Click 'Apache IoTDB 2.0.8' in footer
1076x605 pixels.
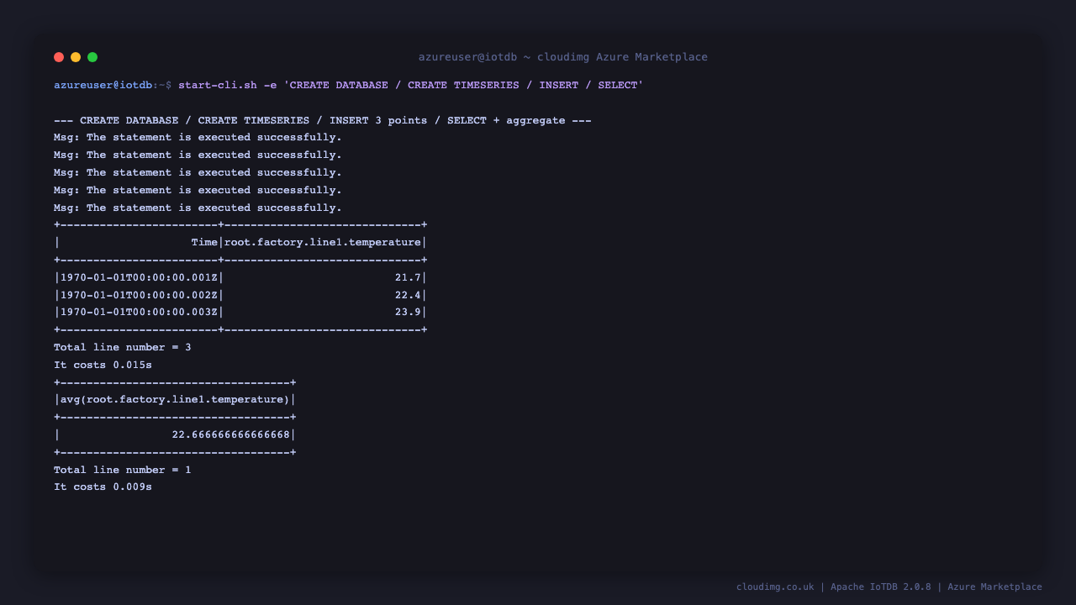(881, 587)
